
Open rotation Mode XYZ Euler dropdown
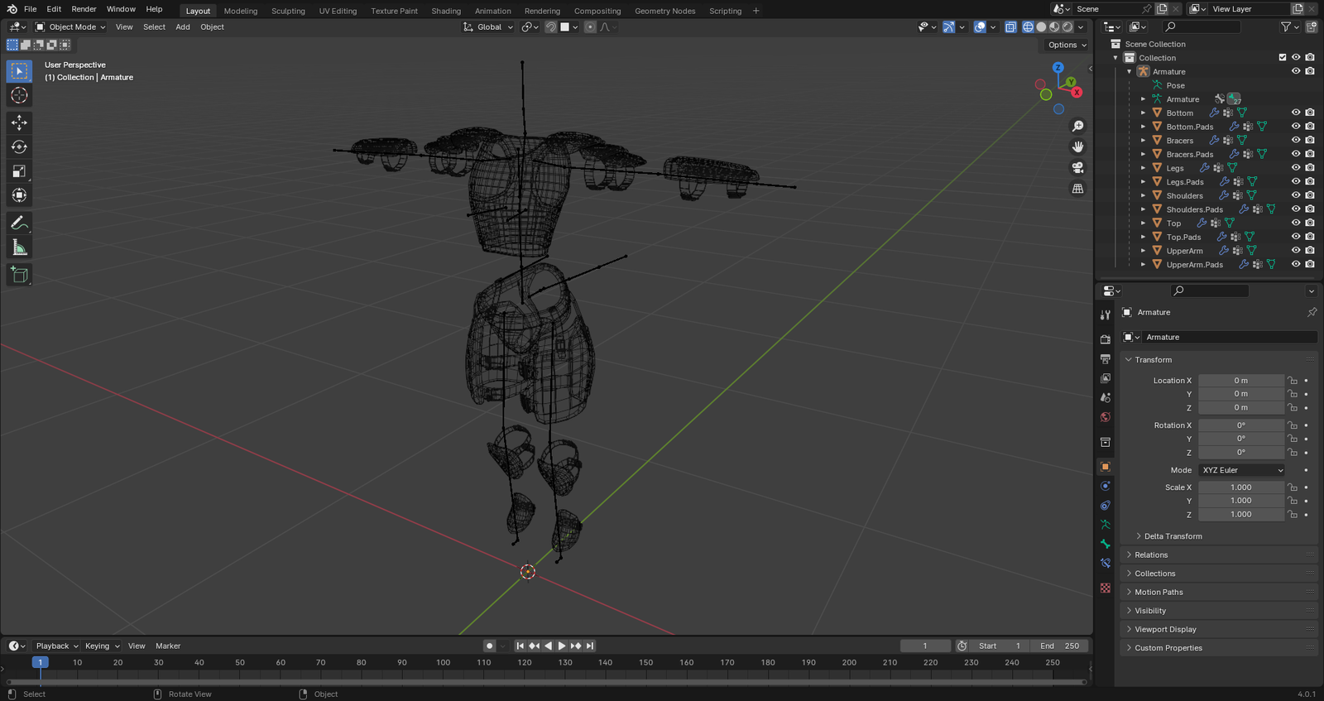tap(1241, 470)
